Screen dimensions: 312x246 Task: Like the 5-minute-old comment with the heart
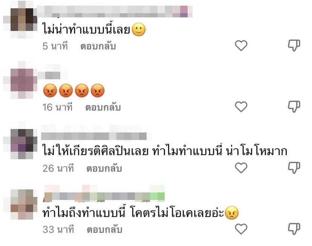241,45
